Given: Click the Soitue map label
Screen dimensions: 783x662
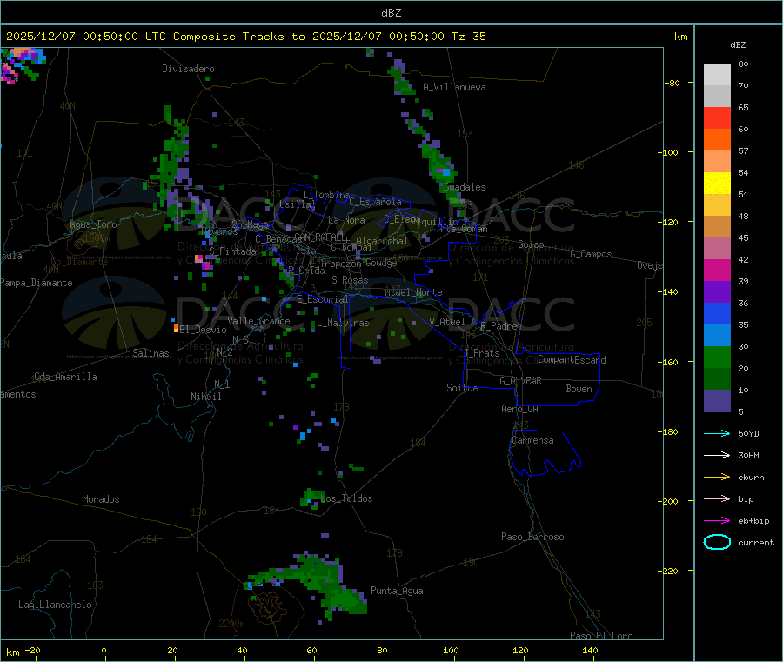Looking at the screenshot, I should click(462, 388).
